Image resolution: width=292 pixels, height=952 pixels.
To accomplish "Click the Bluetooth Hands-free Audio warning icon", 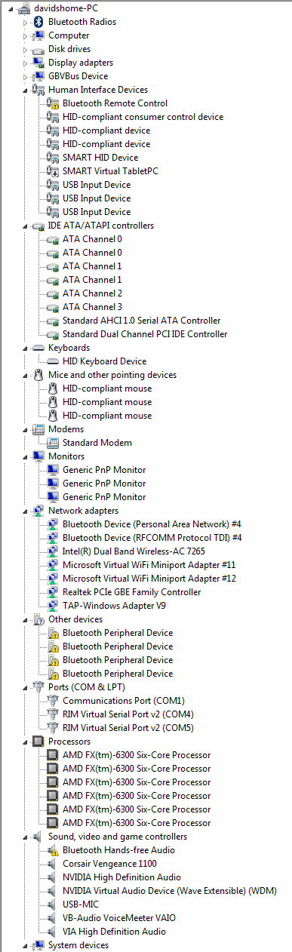I will (53, 850).
